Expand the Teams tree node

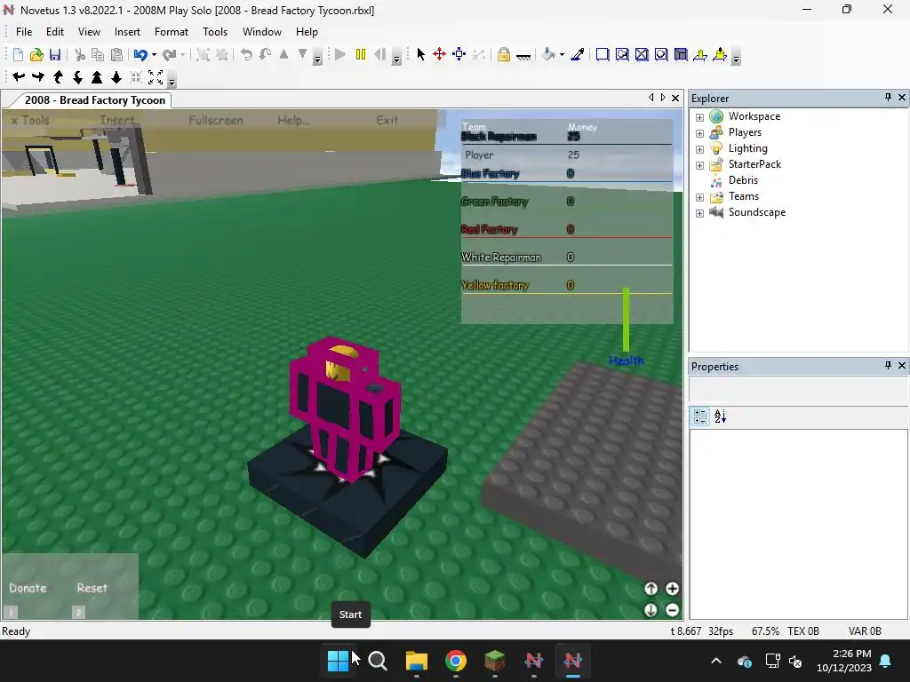[700, 197]
